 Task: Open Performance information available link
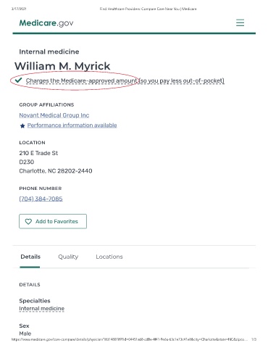click(72, 125)
